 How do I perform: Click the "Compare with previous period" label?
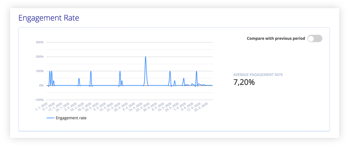pyautogui.click(x=276, y=38)
